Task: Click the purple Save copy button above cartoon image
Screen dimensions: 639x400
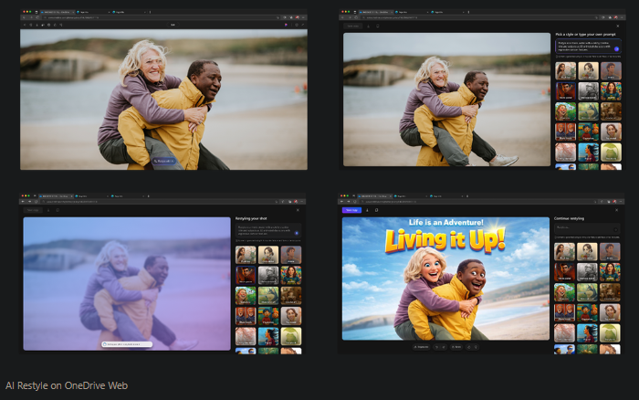Action: click(351, 210)
